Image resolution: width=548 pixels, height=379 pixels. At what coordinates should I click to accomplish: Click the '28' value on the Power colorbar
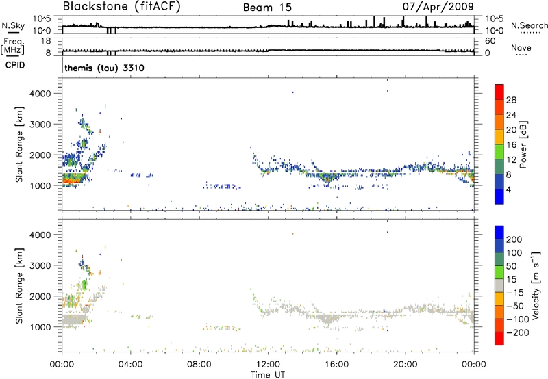coord(511,100)
